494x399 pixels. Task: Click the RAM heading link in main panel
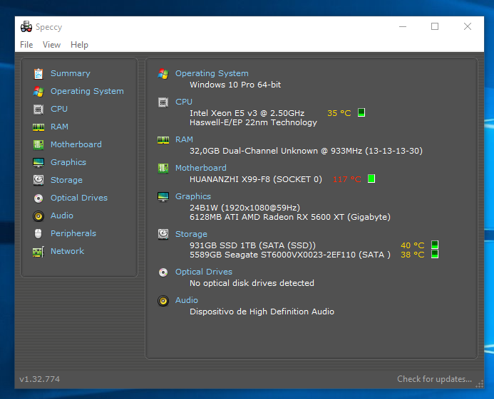(185, 139)
